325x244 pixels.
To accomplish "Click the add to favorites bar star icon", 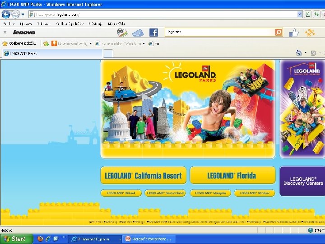I will pyautogui.click(x=46, y=43).
